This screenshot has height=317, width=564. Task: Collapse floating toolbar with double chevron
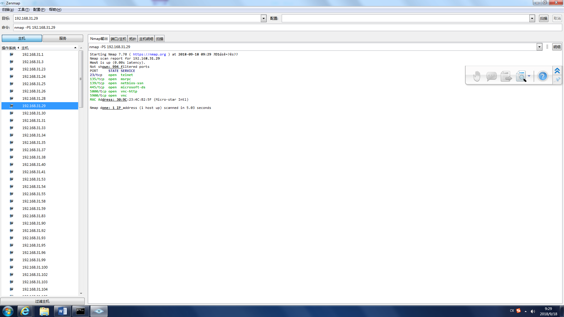pyautogui.click(x=557, y=71)
